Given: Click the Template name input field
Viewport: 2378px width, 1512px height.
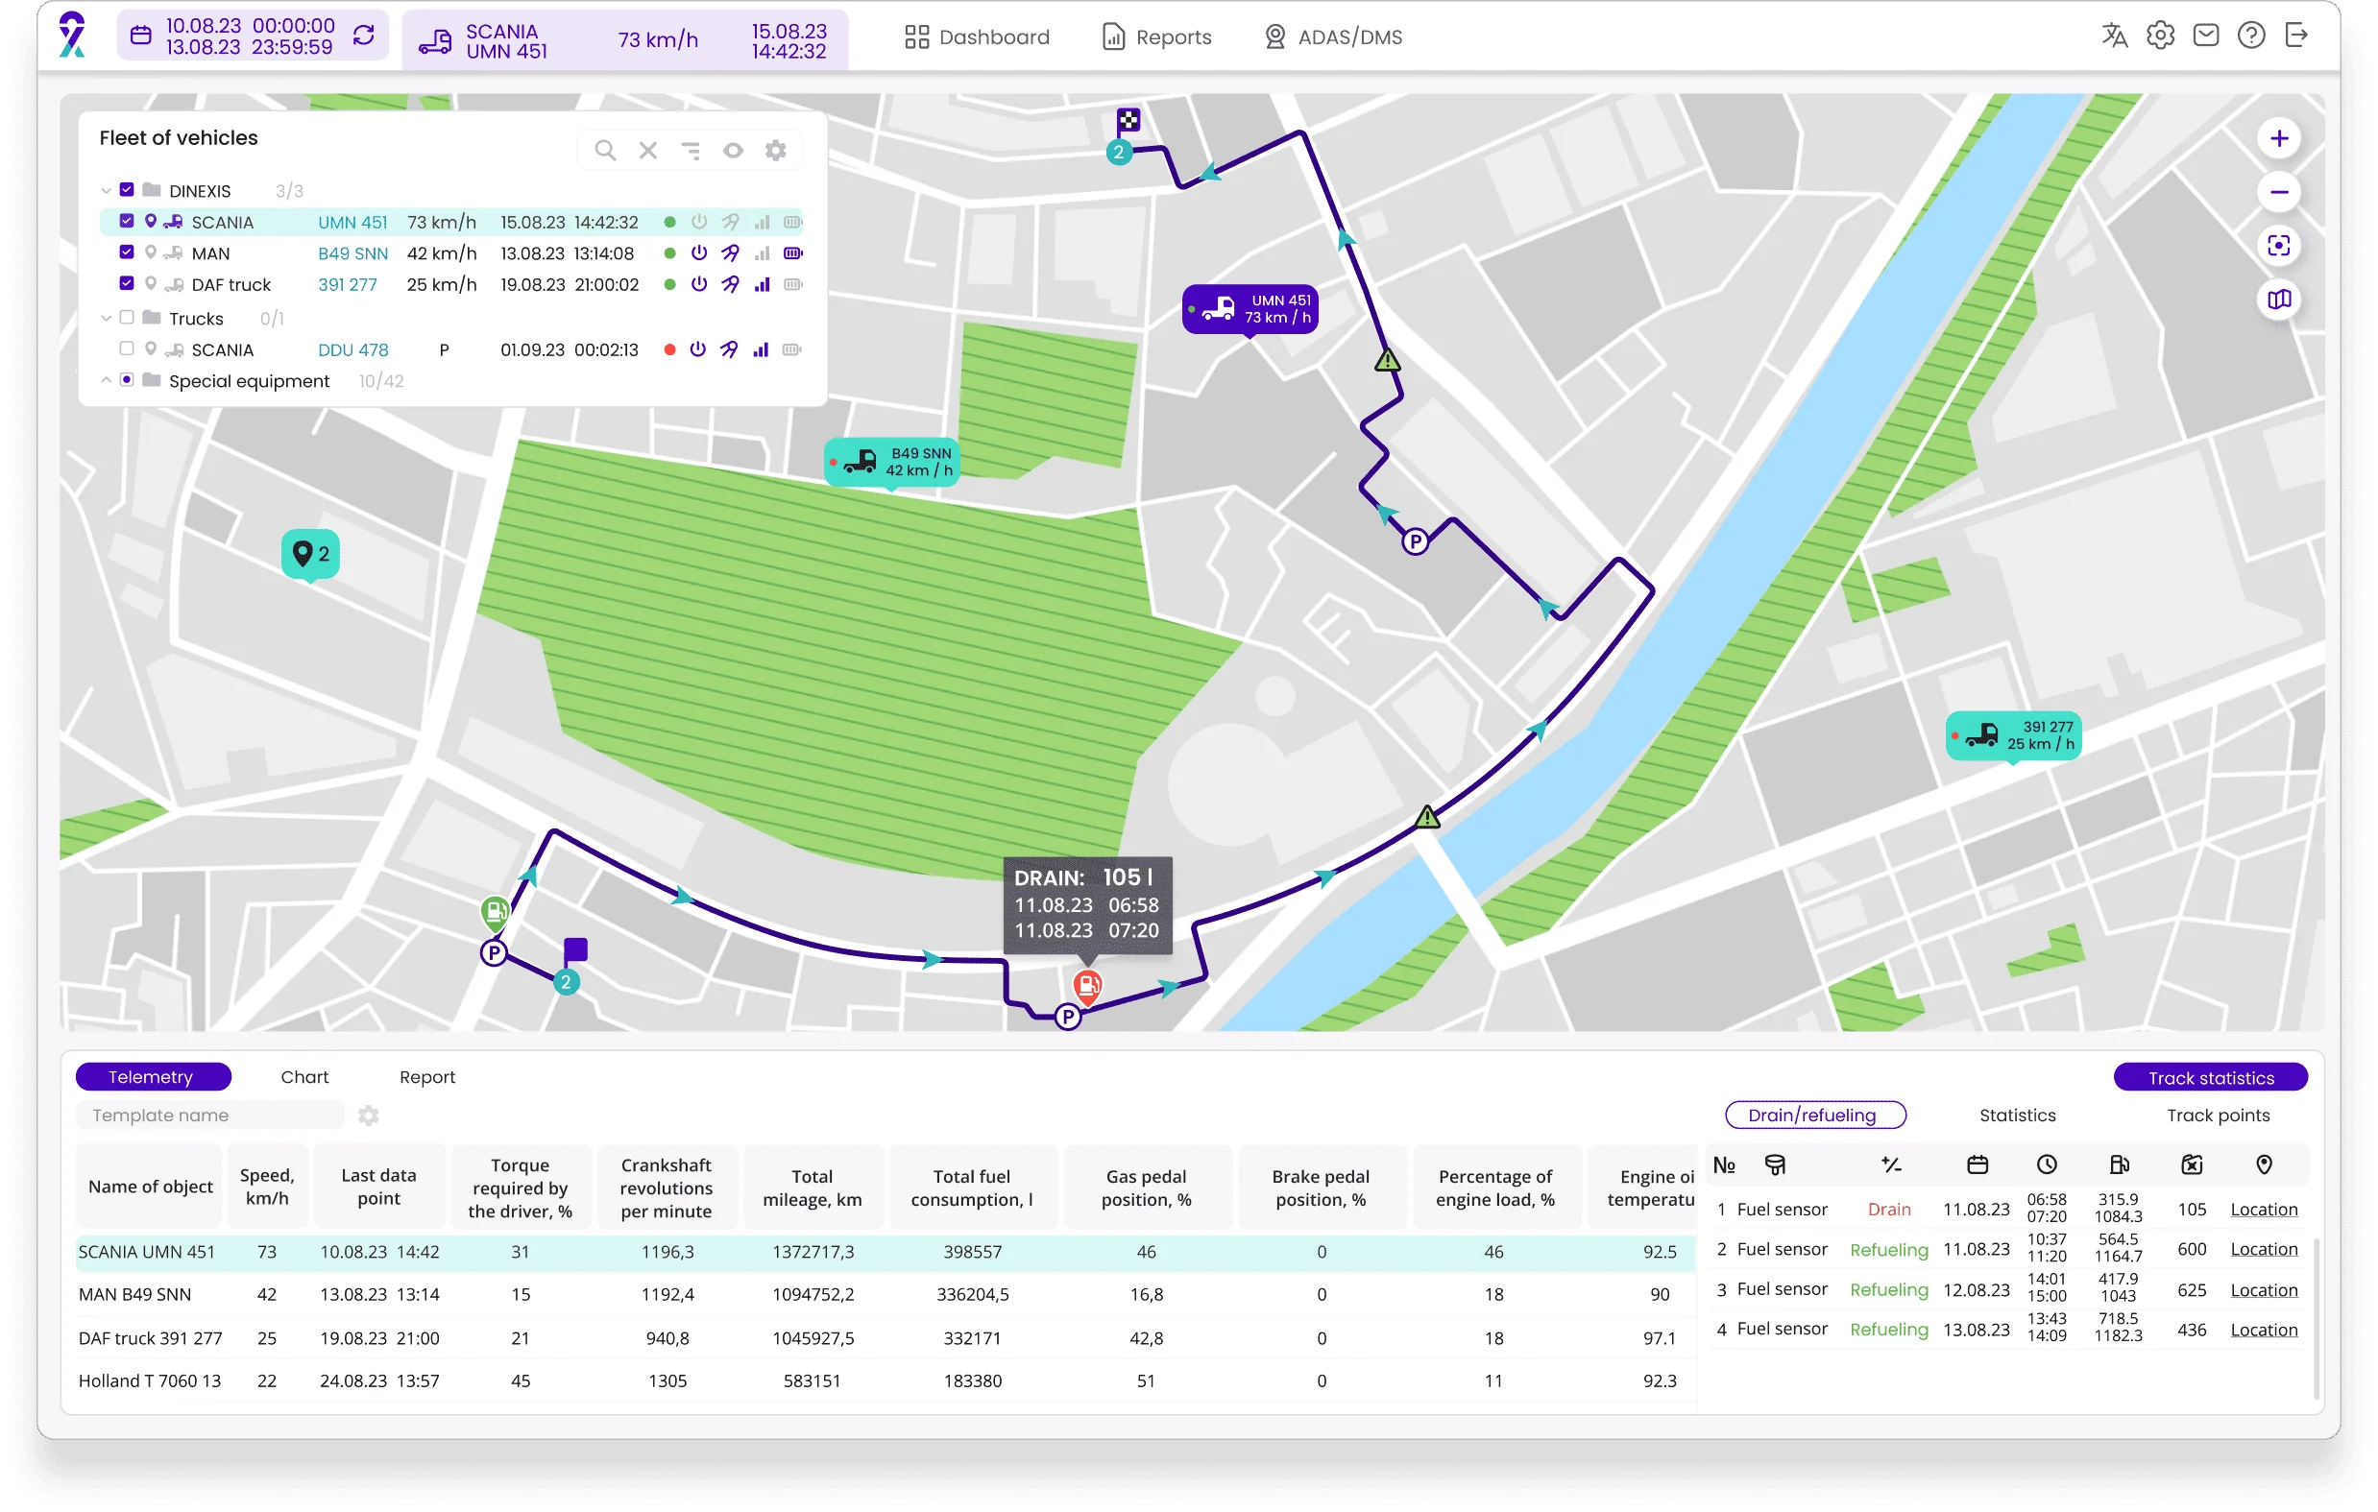Looking at the screenshot, I should [209, 1116].
